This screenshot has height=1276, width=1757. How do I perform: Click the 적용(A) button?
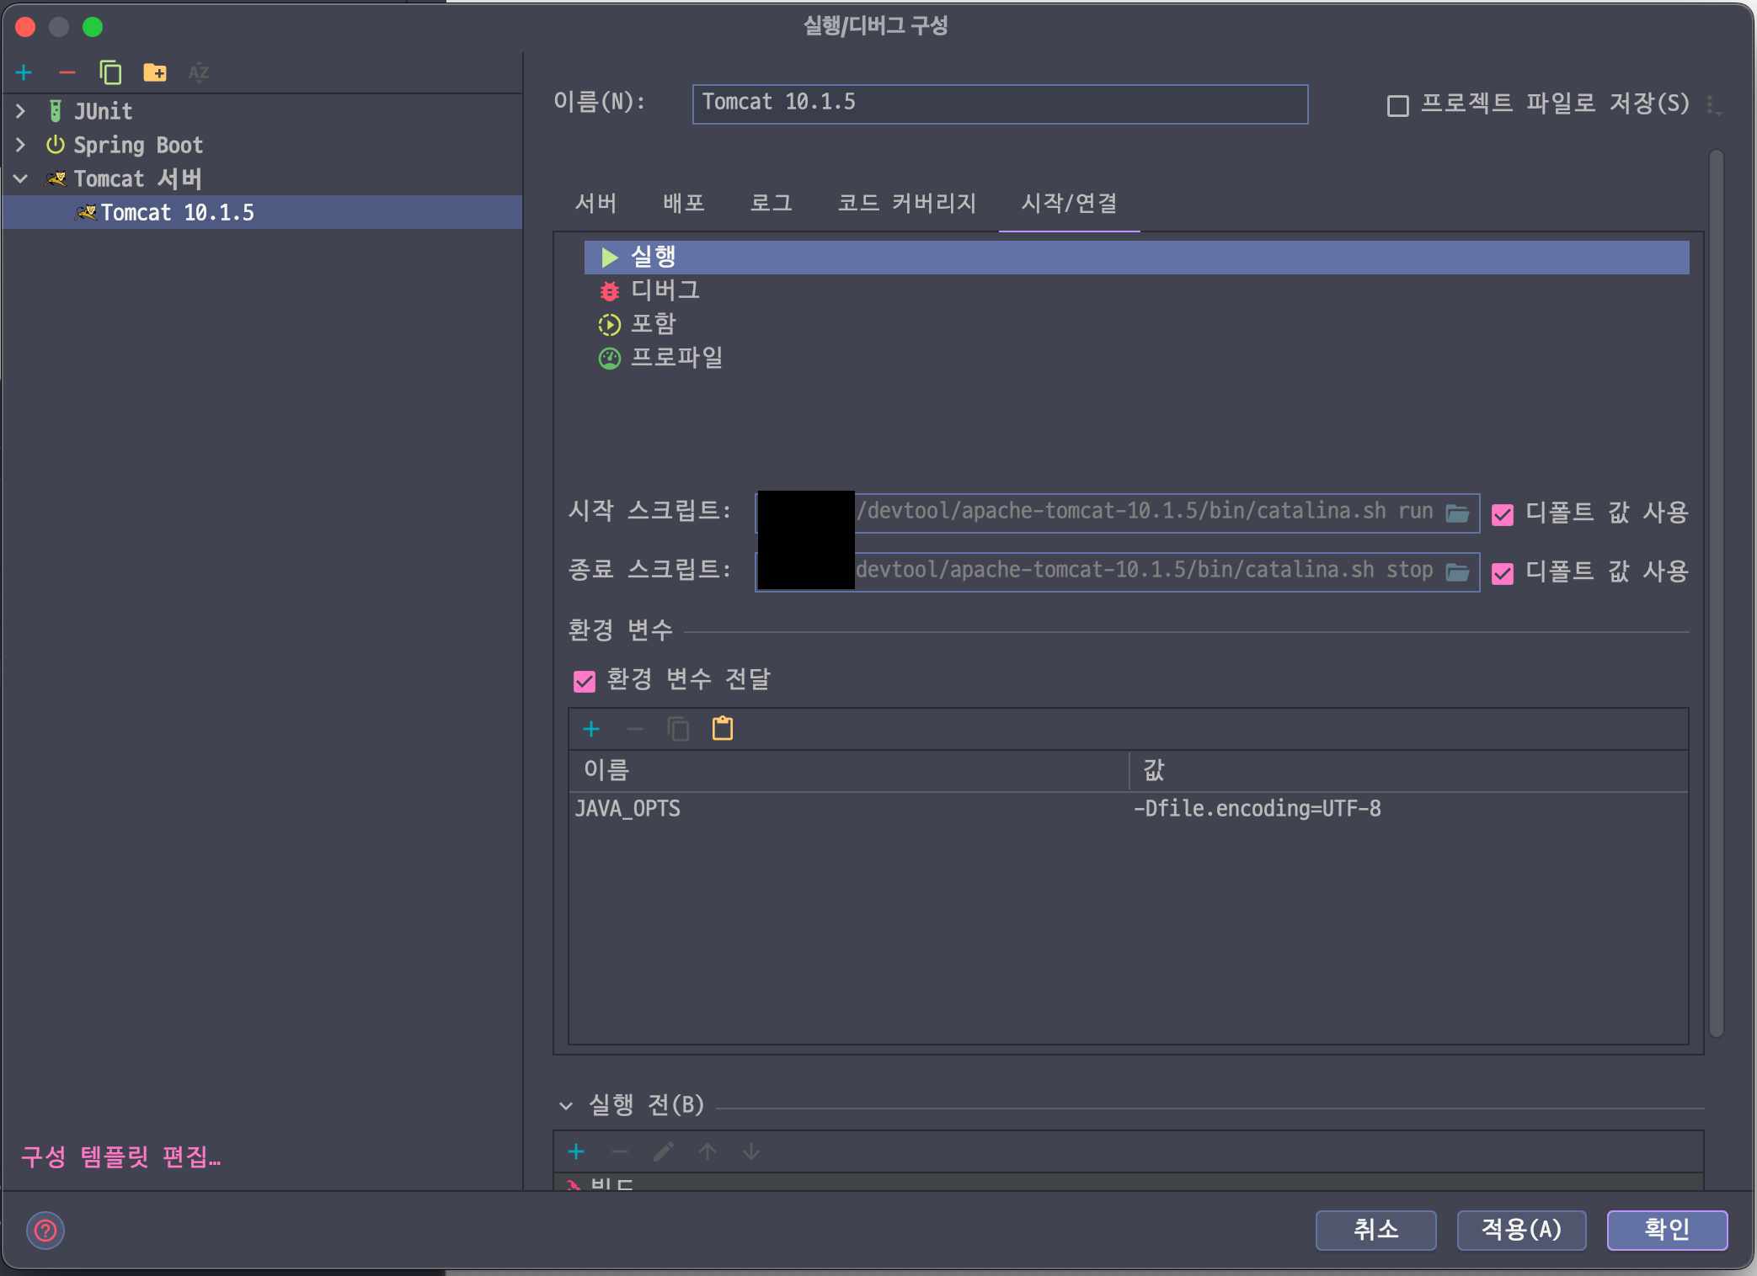click(x=1521, y=1230)
